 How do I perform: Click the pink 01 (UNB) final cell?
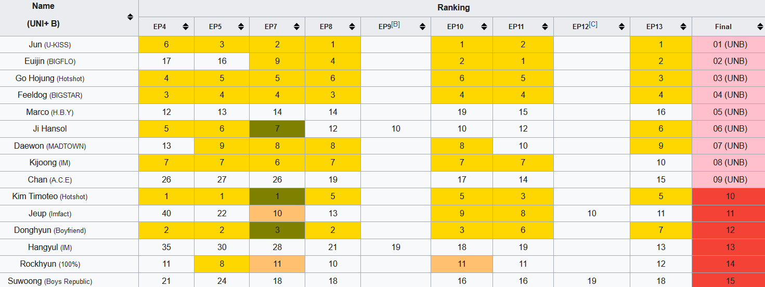click(x=730, y=45)
